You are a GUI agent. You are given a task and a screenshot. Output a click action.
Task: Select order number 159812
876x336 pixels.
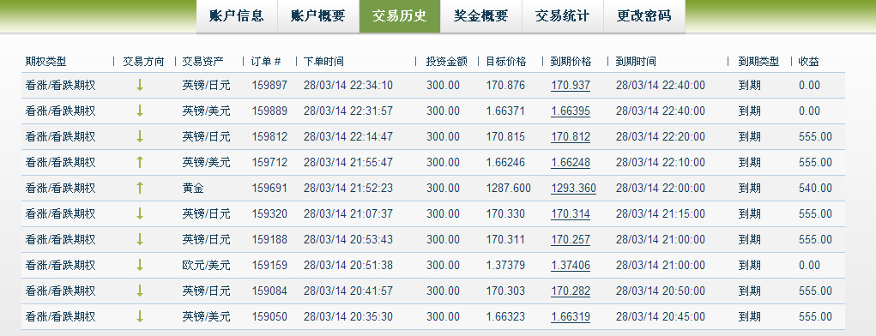point(269,137)
